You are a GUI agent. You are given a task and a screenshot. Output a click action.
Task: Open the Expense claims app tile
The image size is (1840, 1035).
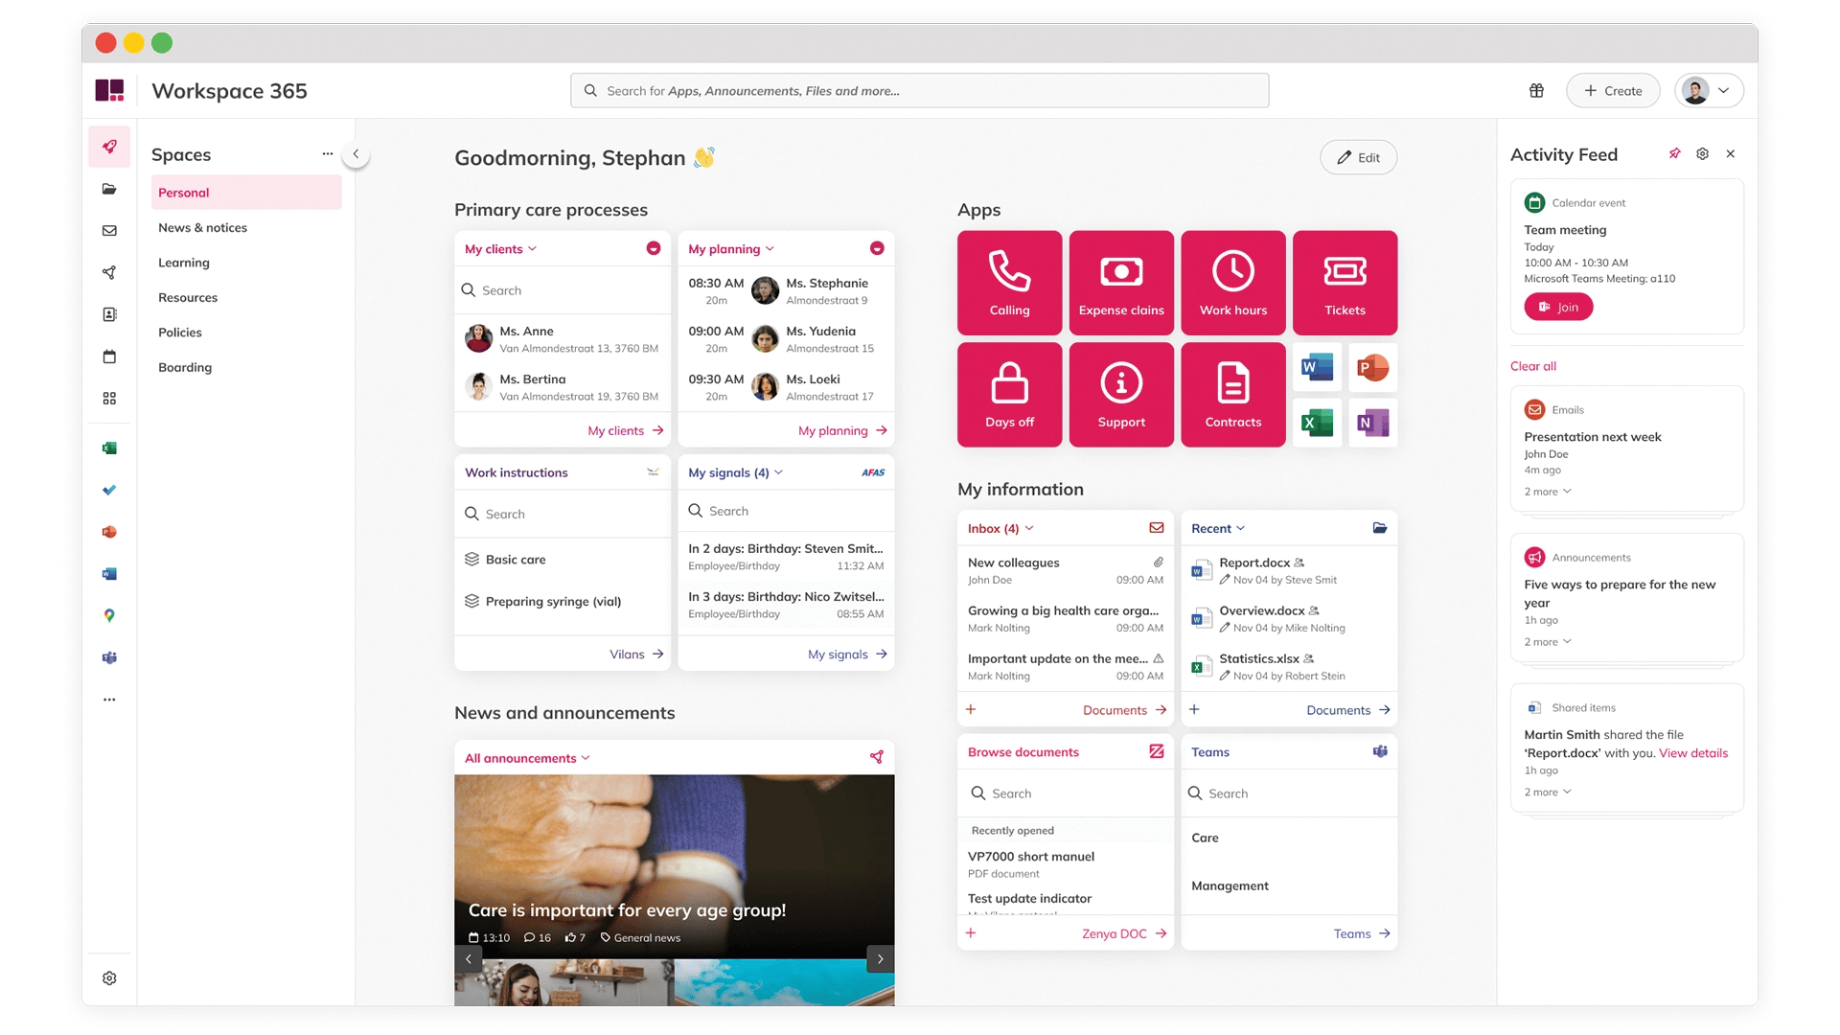(1121, 283)
